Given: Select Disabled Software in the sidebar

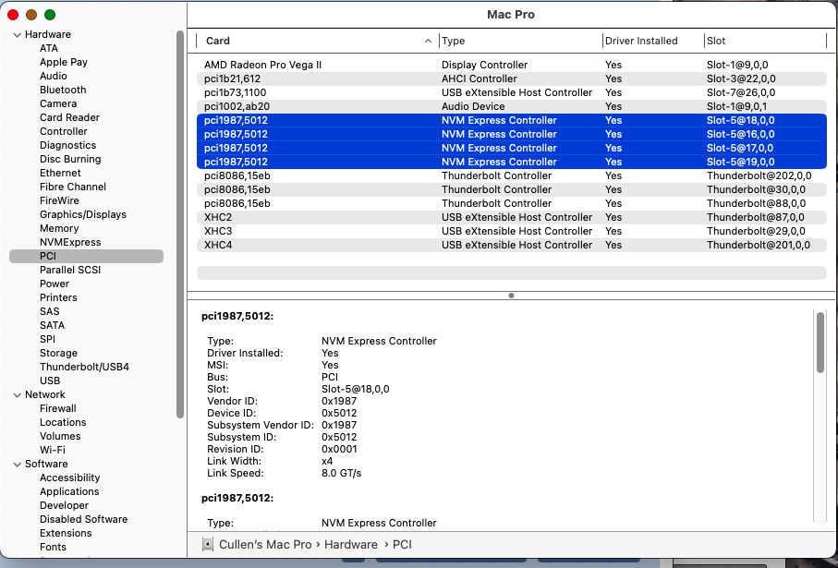Looking at the screenshot, I should (83, 521).
